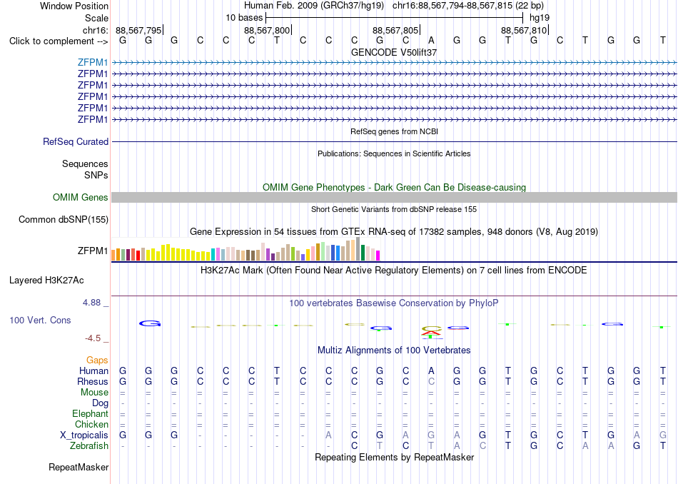This screenshot has width=678, height=484.
Task: Click the RepeatMasker track label
Action: coord(79,468)
